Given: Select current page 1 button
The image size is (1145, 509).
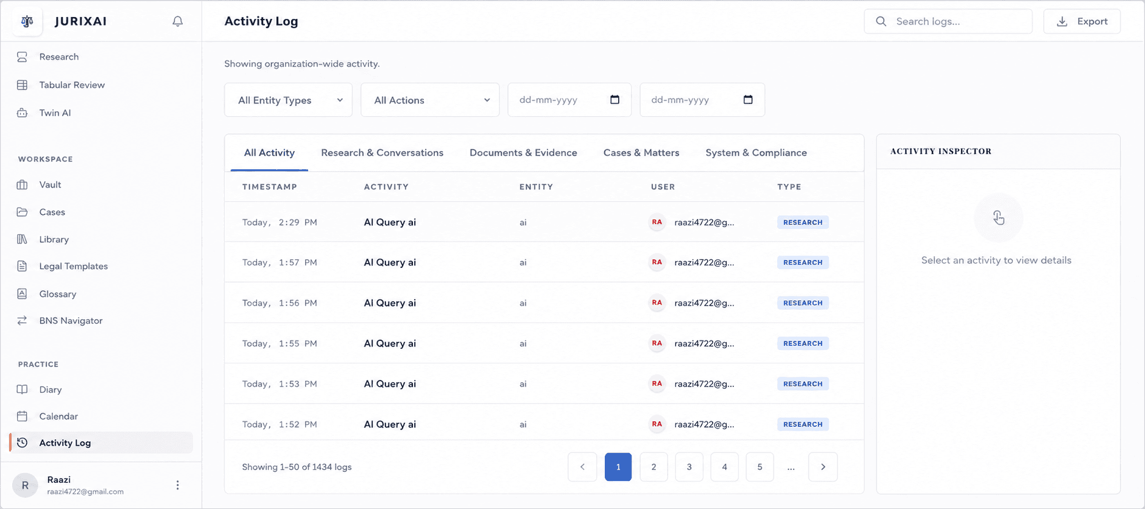Looking at the screenshot, I should (x=618, y=467).
